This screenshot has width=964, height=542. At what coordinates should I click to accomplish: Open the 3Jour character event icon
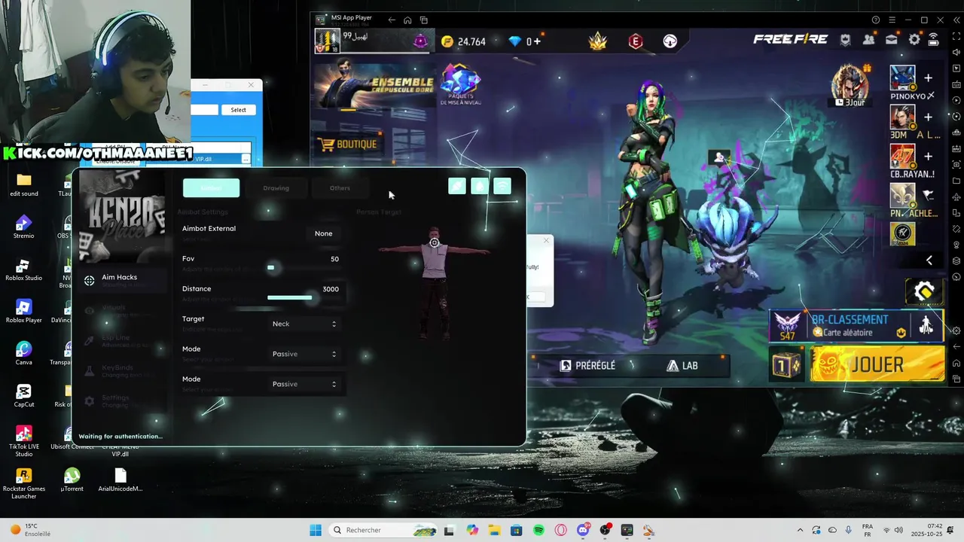[851, 85]
